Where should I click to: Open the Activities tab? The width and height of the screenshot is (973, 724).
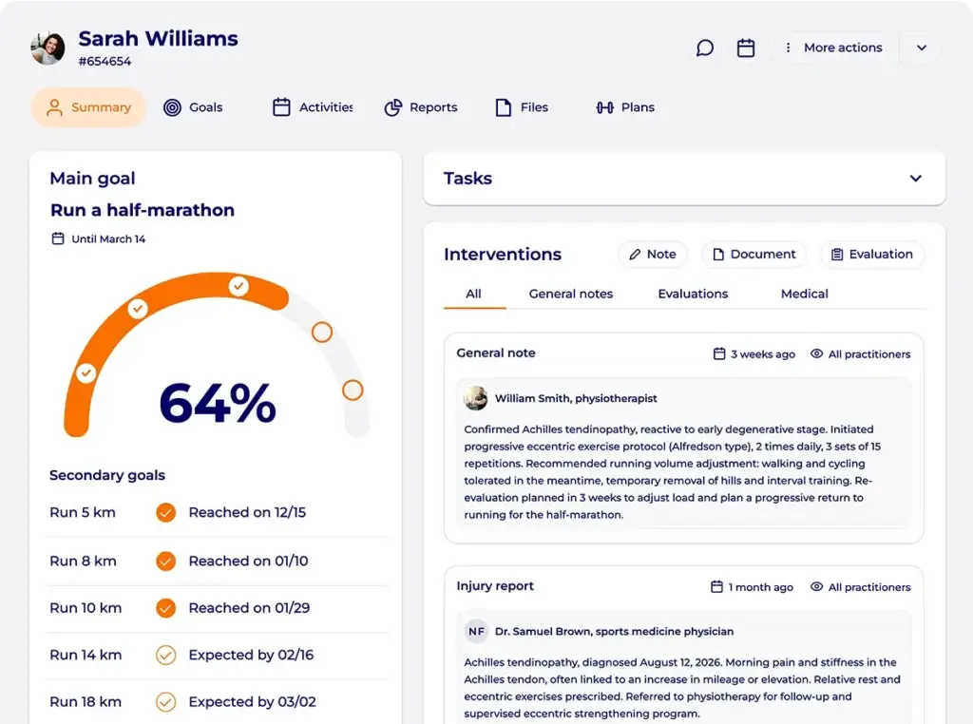pos(313,107)
